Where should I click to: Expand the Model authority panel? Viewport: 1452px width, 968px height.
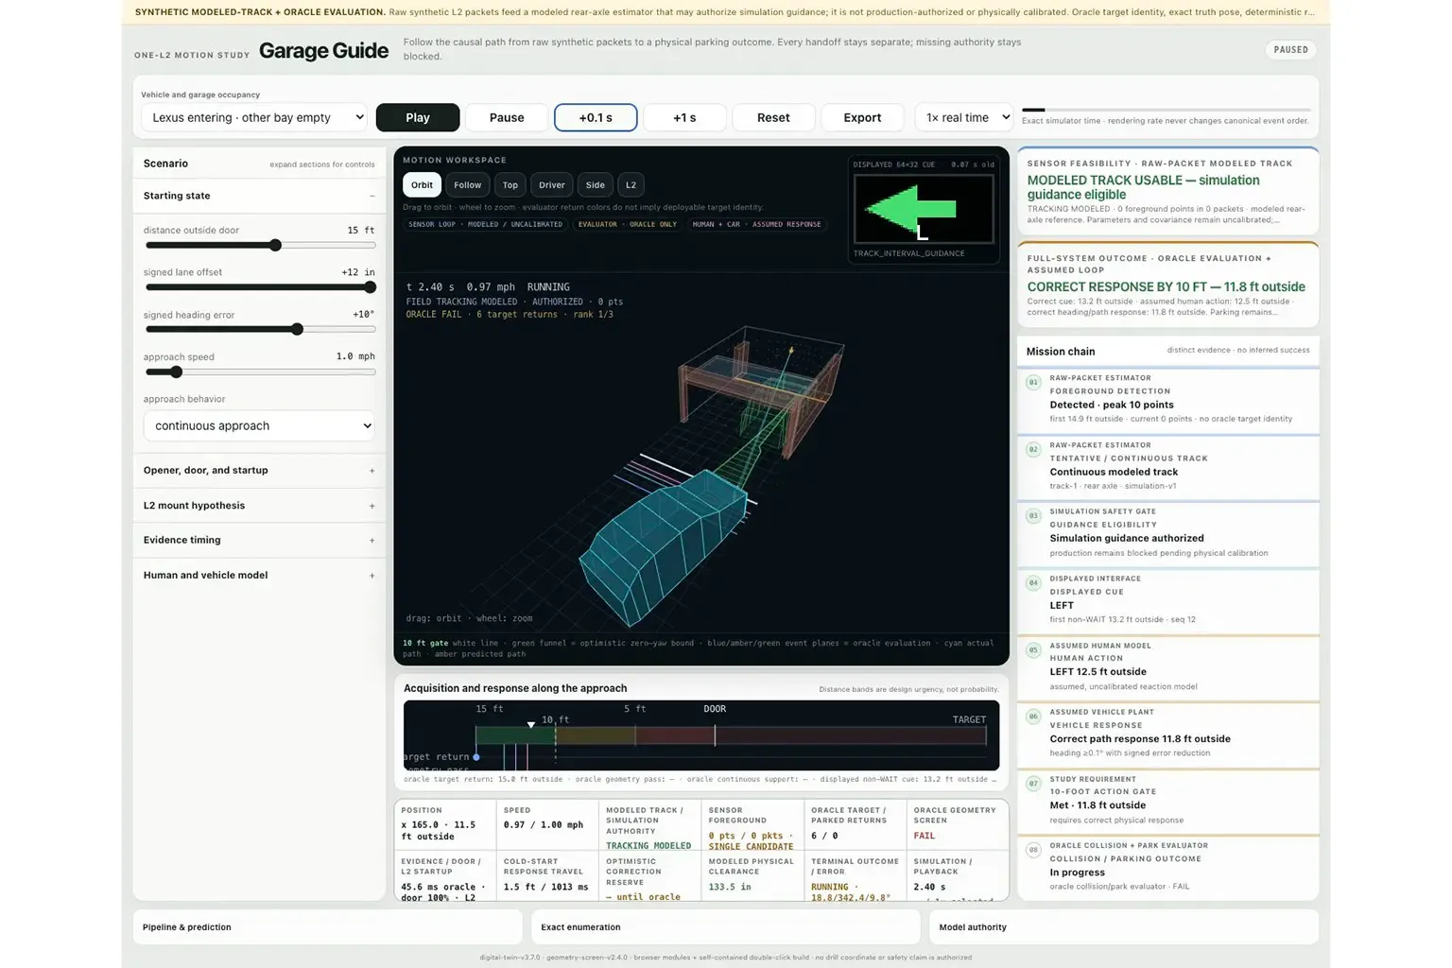[x=1123, y=927]
